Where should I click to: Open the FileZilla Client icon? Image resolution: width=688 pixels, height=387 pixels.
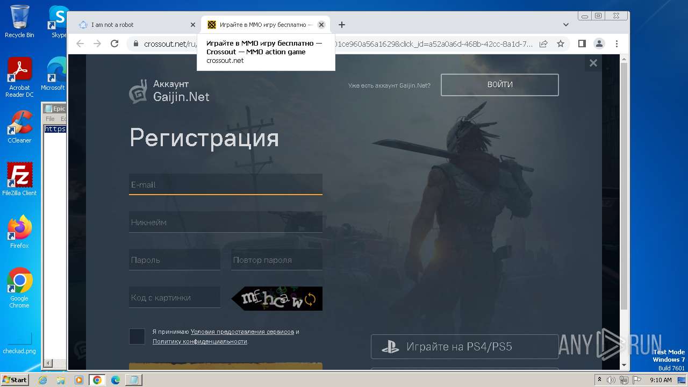tap(19, 179)
